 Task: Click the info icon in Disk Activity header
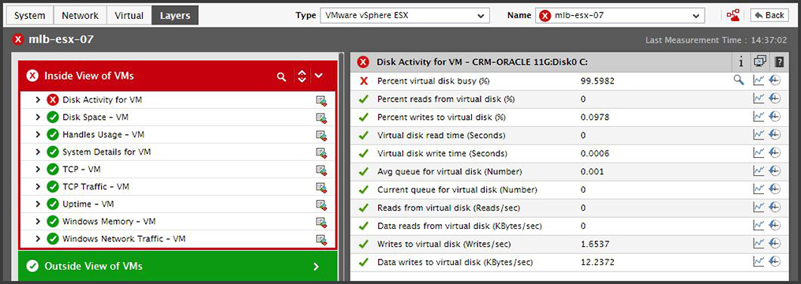pyautogui.click(x=741, y=62)
